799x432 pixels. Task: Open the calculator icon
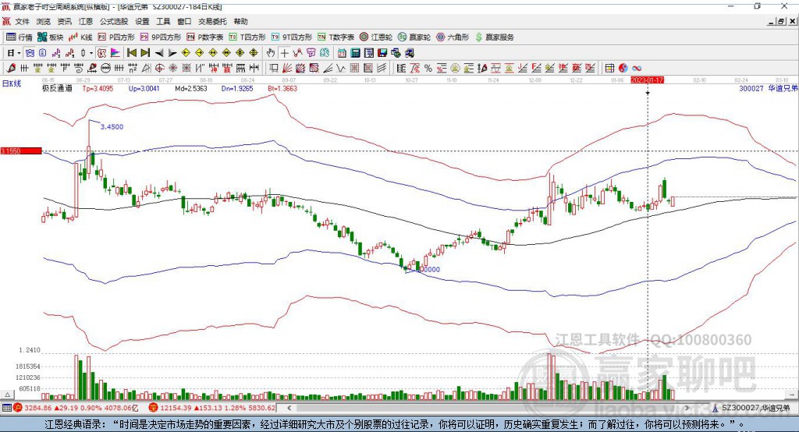click(x=355, y=53)
